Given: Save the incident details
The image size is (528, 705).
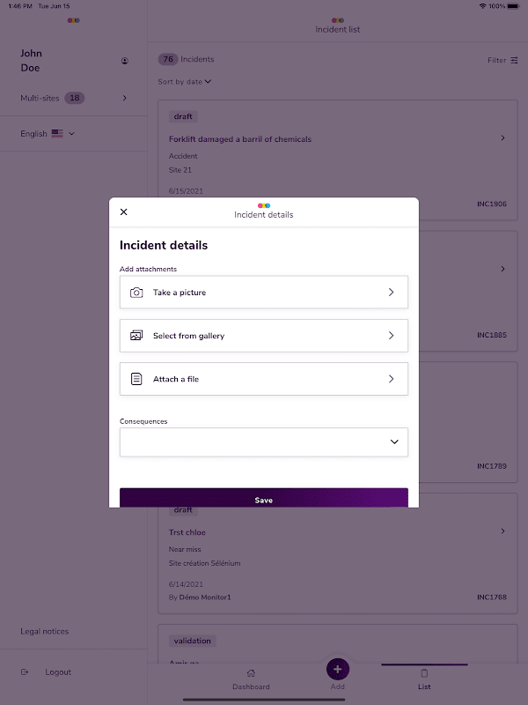Looking at the screenshot, I should point(264,499).
